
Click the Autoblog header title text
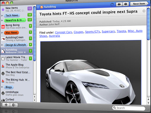50,7
